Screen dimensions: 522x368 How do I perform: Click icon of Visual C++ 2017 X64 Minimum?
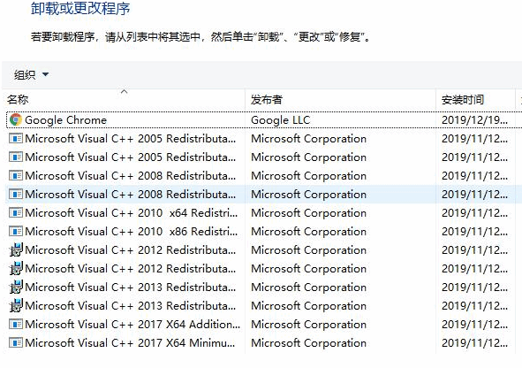16,342
